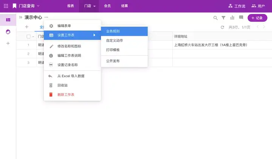
Task: Select row number 2
Action: tap(28, 54)
